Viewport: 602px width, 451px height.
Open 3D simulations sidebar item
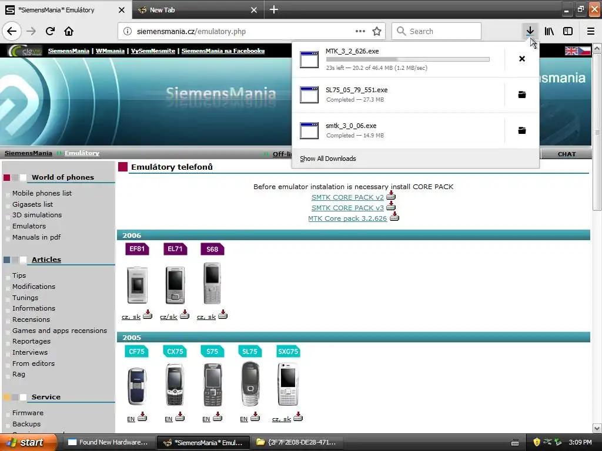pos(37,215)
